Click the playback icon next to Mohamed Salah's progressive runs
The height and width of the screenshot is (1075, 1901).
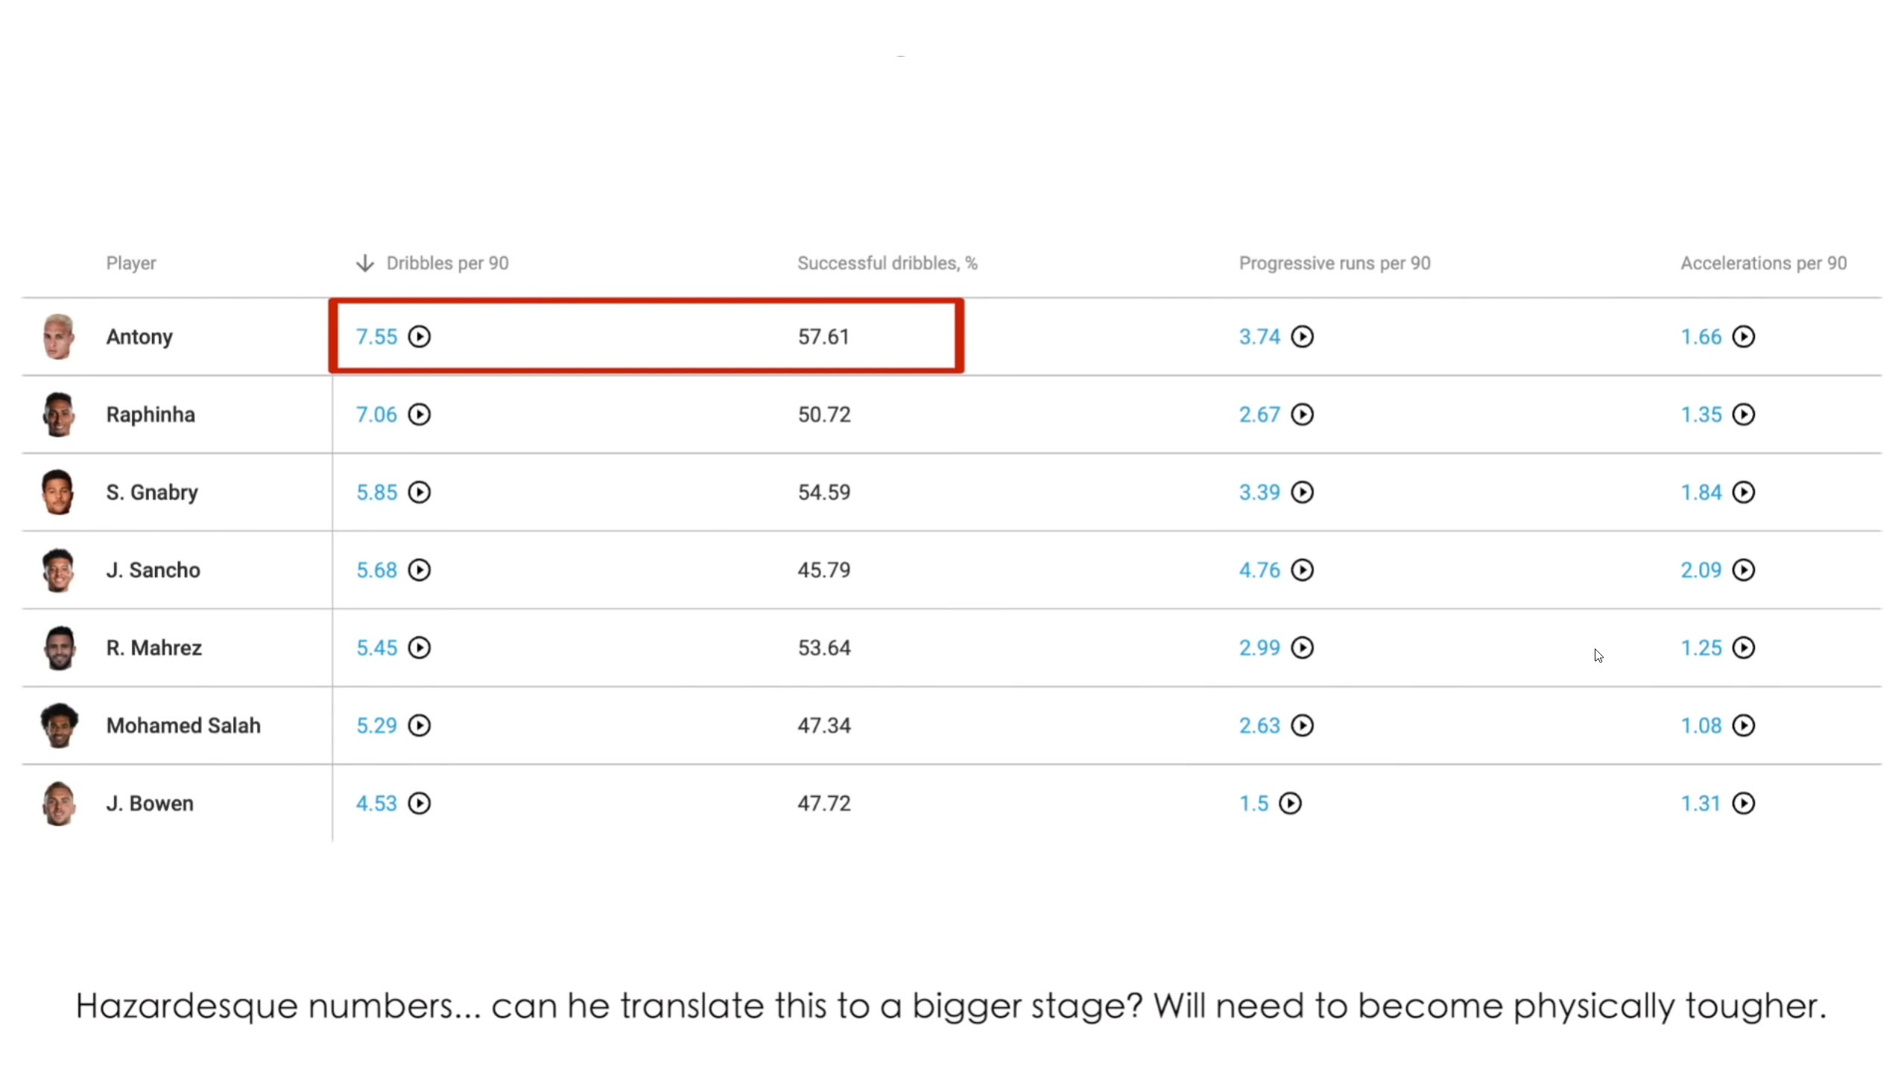[1302, 725]
